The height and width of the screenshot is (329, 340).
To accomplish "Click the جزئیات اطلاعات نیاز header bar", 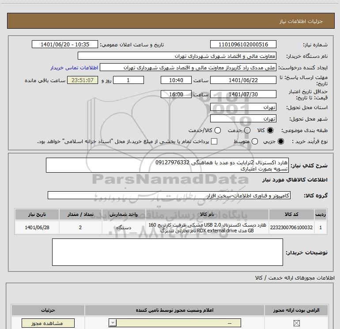I will click(170, 21).
